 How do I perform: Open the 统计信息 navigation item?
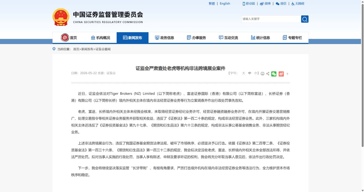click(260, 38)
